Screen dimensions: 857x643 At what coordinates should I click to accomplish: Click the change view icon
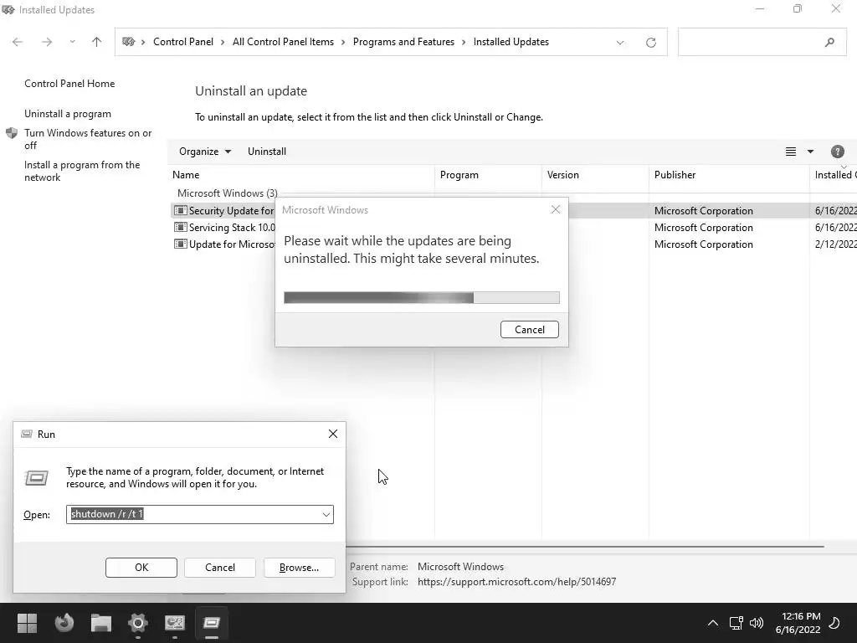[x=791, y=152]
